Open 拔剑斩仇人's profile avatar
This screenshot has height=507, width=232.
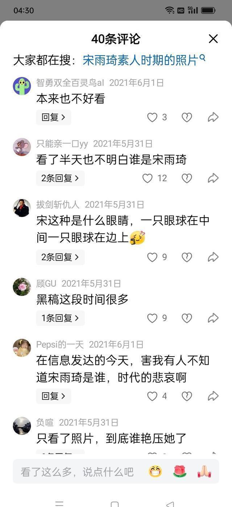pos(22,208)
